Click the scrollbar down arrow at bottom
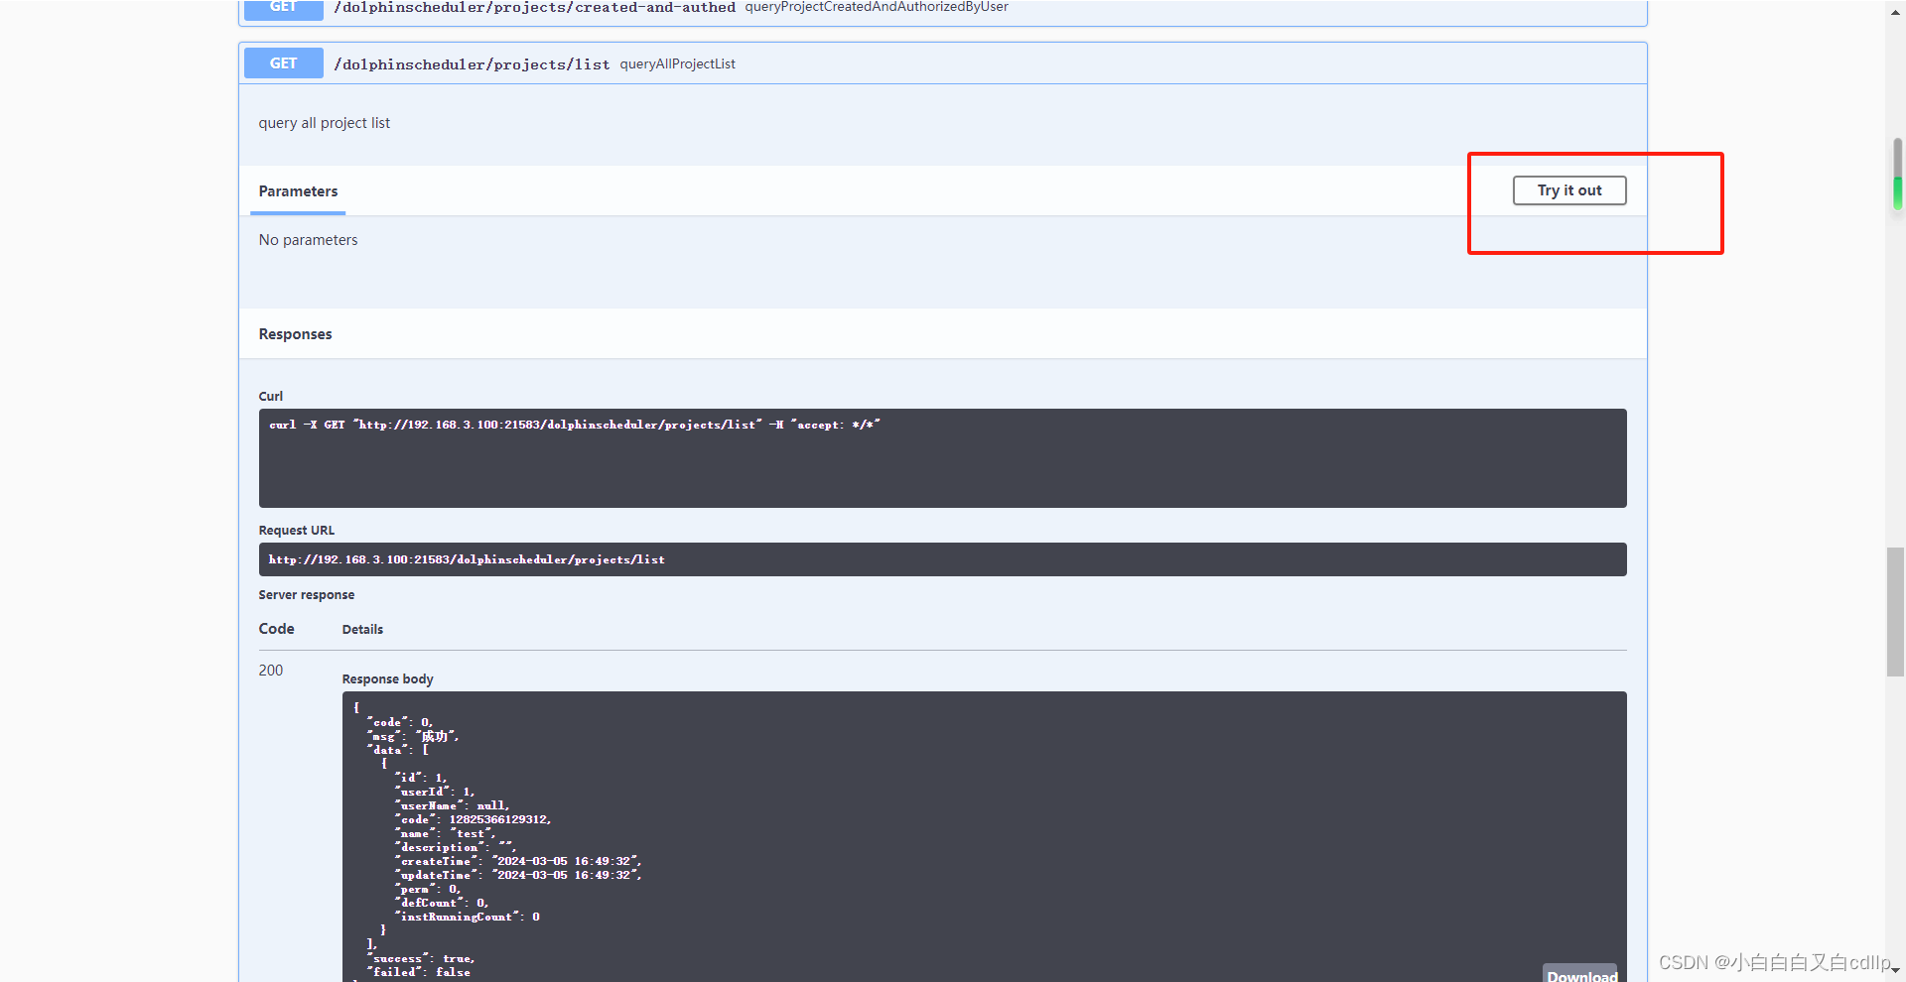This screenshot has height=982, width=1906. point(1895,971)
